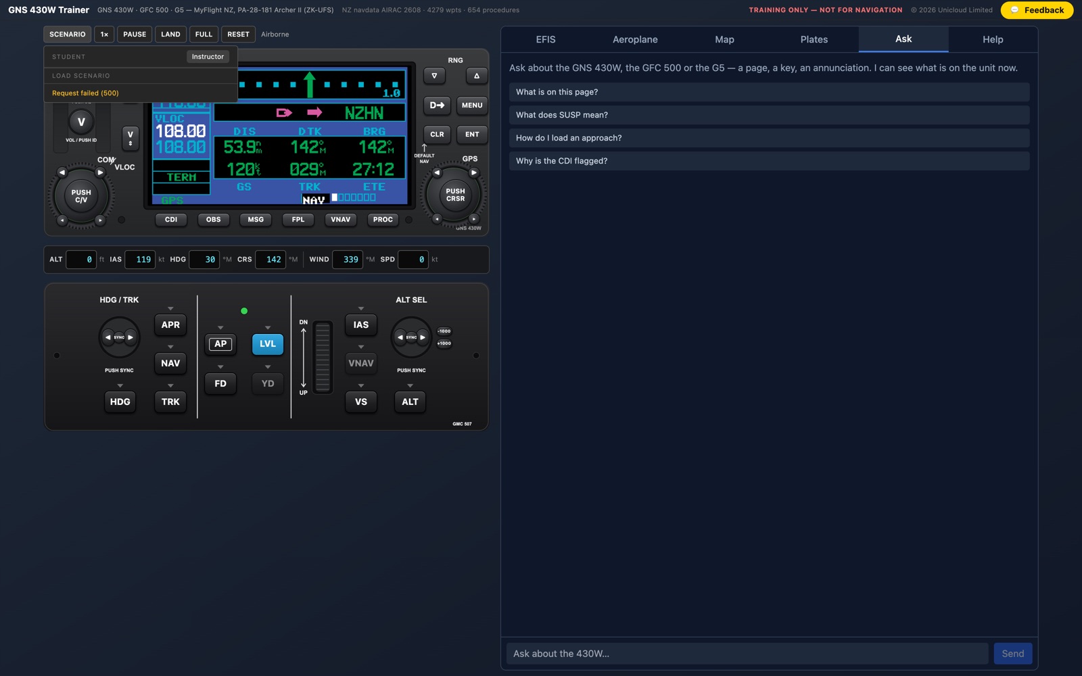
Task: Click the yellow Feedback button
Action: coord(1037,10)
